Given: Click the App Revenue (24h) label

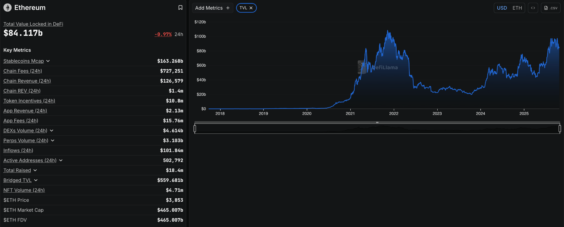Looking at the screenshot, I should [25, 111].
